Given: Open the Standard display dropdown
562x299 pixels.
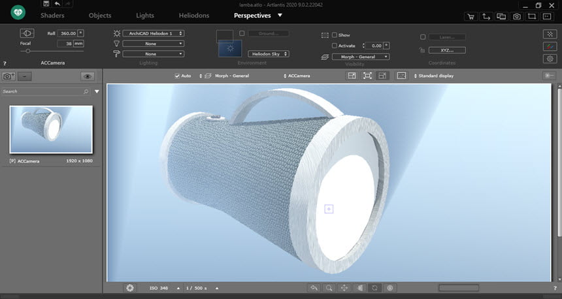Looking at the screenshot, I should (x=434, y=76).
